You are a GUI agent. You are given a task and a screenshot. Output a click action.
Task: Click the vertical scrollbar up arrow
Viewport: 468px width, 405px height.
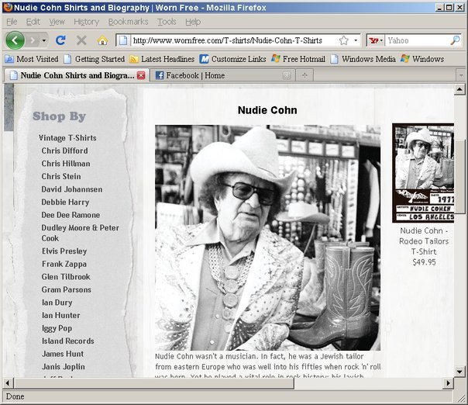click(459, 89)
